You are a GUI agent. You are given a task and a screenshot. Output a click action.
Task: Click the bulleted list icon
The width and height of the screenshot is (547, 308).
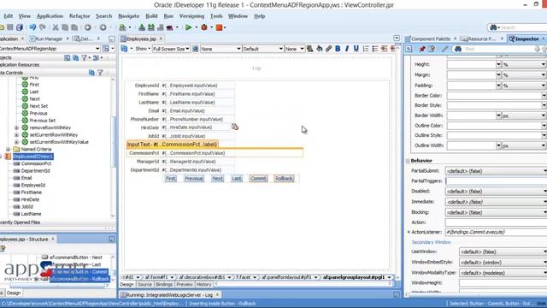375,49
